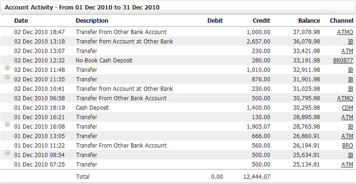Image resolution: width=356 pixels, height=184 pixels.
Task: Expand the 02 Dec 11:35 Transfer details
Action: pyautogui.click(x=7, y=77)
